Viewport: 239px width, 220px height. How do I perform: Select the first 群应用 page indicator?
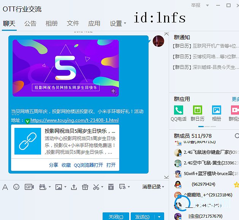point(201,127)
